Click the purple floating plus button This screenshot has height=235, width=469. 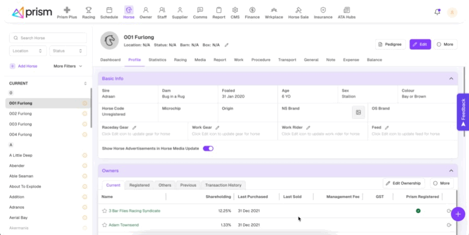coord(458,214)
